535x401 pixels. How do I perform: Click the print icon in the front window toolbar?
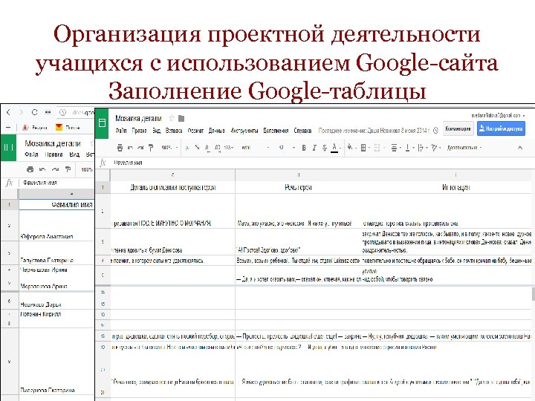(120, 148)
